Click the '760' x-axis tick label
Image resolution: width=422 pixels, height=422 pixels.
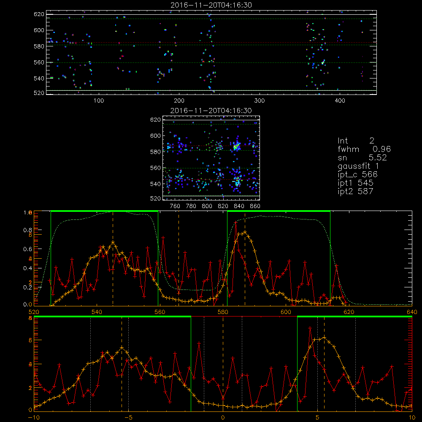[175, 206]
